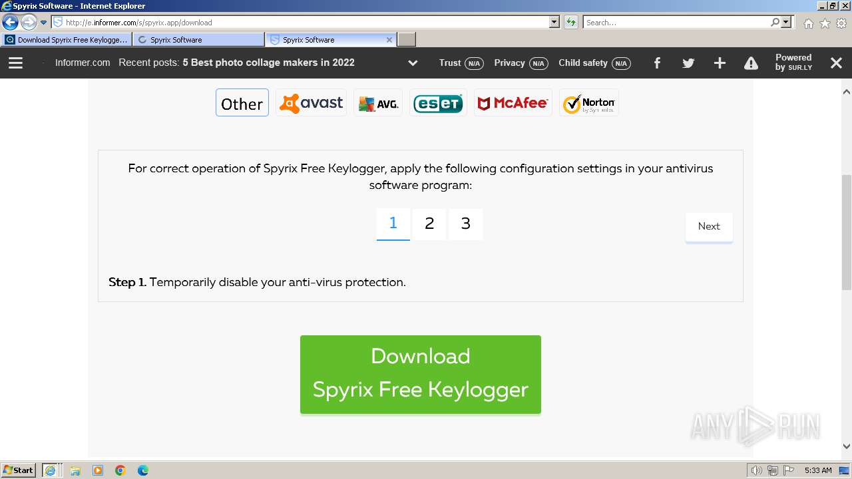Click the scrollbar down arrow
The image size is (852, 479).
click(x=847, y=446)
